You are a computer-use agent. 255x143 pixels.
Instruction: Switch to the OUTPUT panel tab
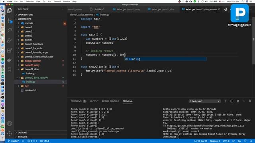94,101
